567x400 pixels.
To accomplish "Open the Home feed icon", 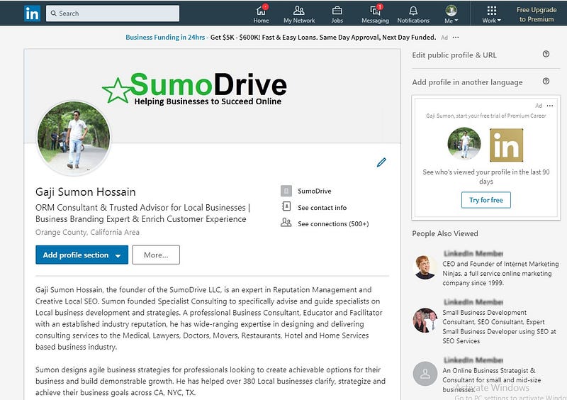I will click(261, 11).
